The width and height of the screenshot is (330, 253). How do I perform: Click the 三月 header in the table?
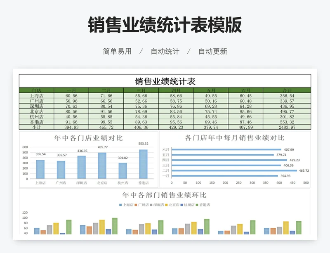click(x=141, y=90)
